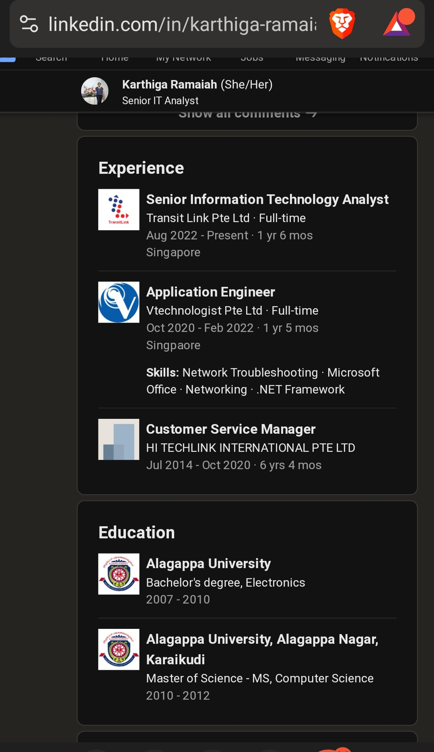Image resolution: width=434 pixels, height=752 pixels.
Task: Click Jul 2014 - Oct 2020 date range
Action: tap(198, 465)
